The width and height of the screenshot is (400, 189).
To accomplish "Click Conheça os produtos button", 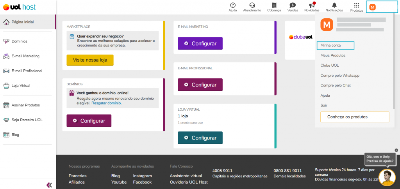I will [x=355, y=117].
